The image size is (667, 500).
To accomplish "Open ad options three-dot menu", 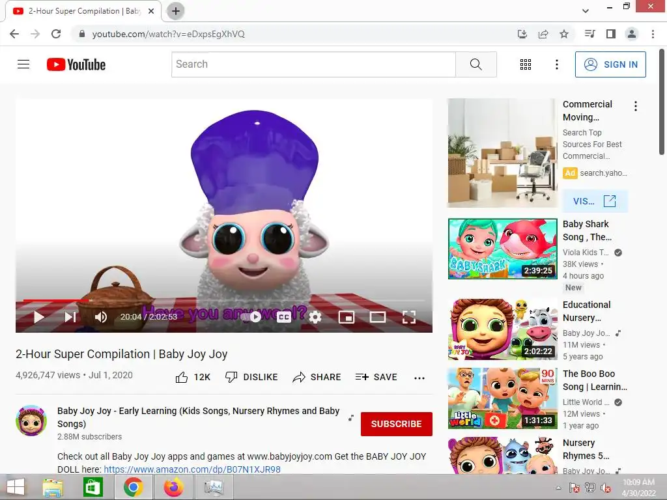I will pos(636,106).
